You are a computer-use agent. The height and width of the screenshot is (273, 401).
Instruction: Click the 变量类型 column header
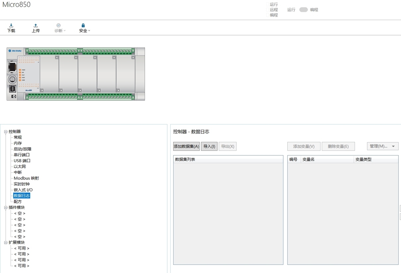point(376,159)
